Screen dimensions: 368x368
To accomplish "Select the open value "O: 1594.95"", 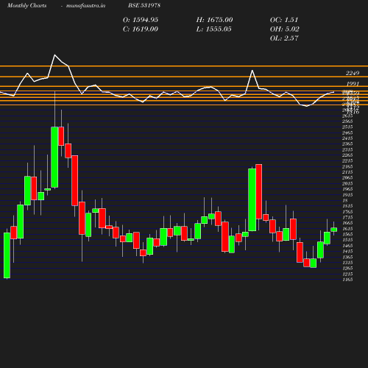I will tap(141, 20).
